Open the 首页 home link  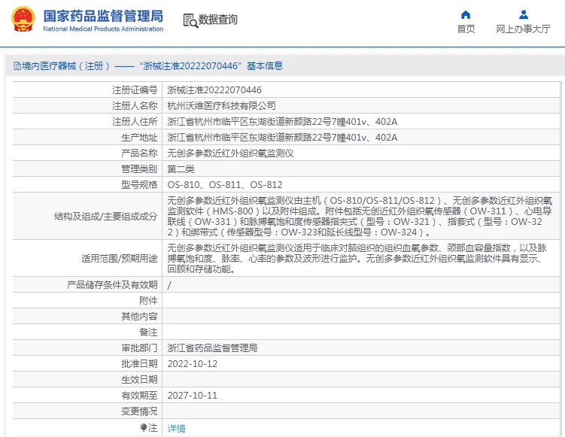click(466, 29)
